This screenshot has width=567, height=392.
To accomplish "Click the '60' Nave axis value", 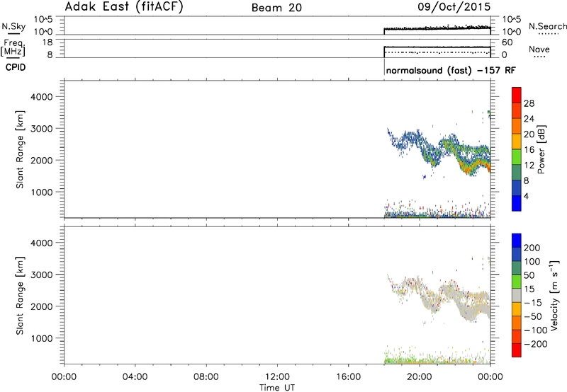I will tap(507, 42).
